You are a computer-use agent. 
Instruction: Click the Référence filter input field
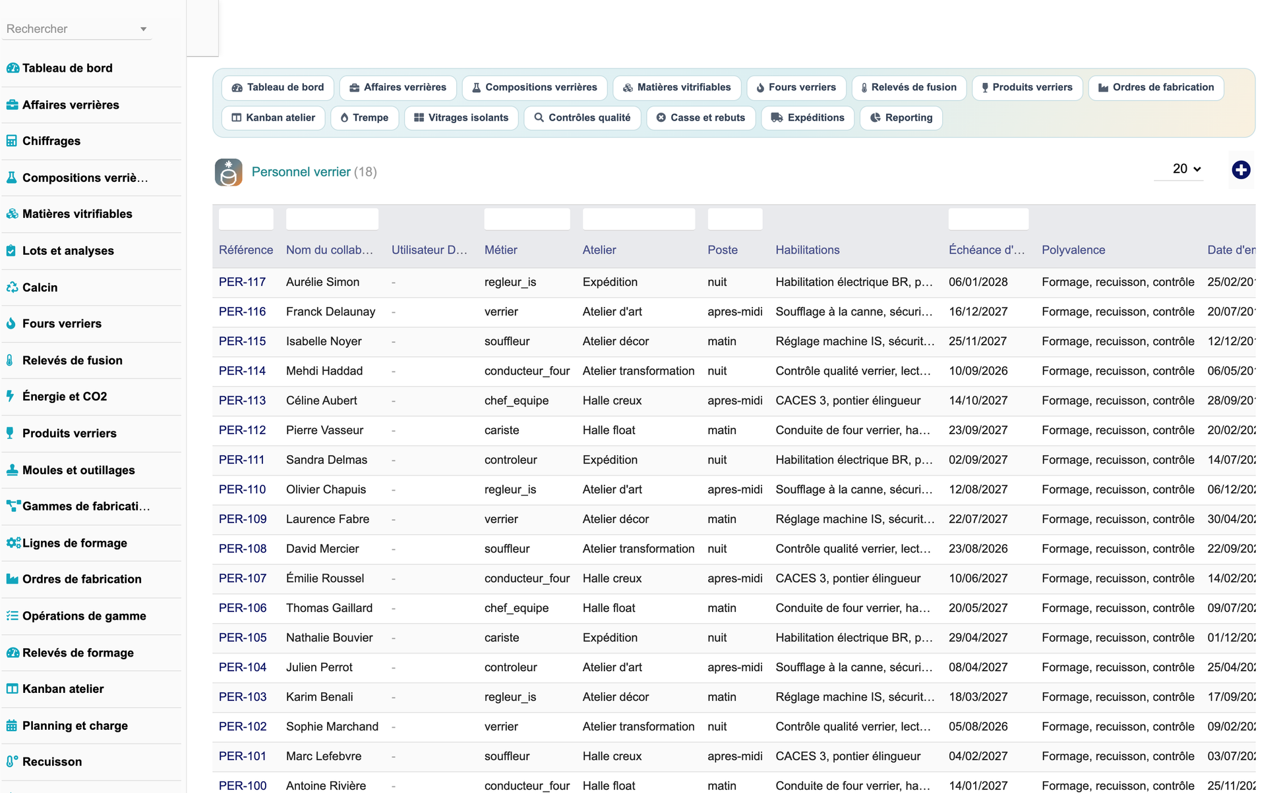coord(246,219)
